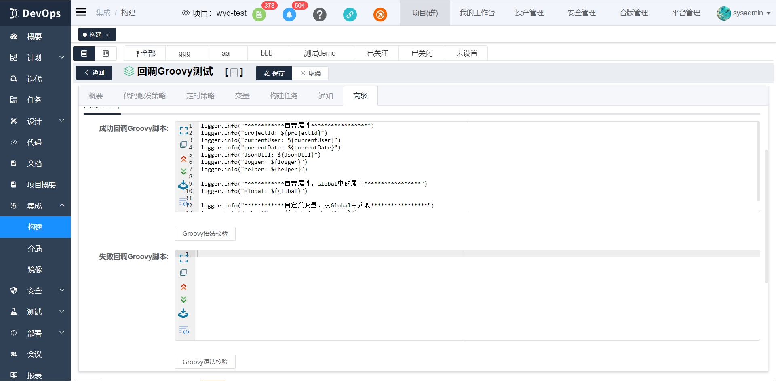Click the orange circular icon in header
776x381 pixels.
coord(380,15)
